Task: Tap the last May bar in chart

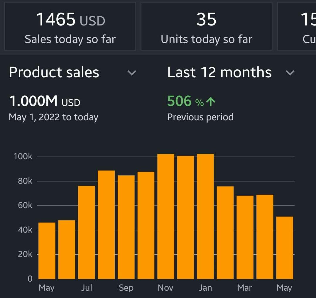Action: [285, 248]
